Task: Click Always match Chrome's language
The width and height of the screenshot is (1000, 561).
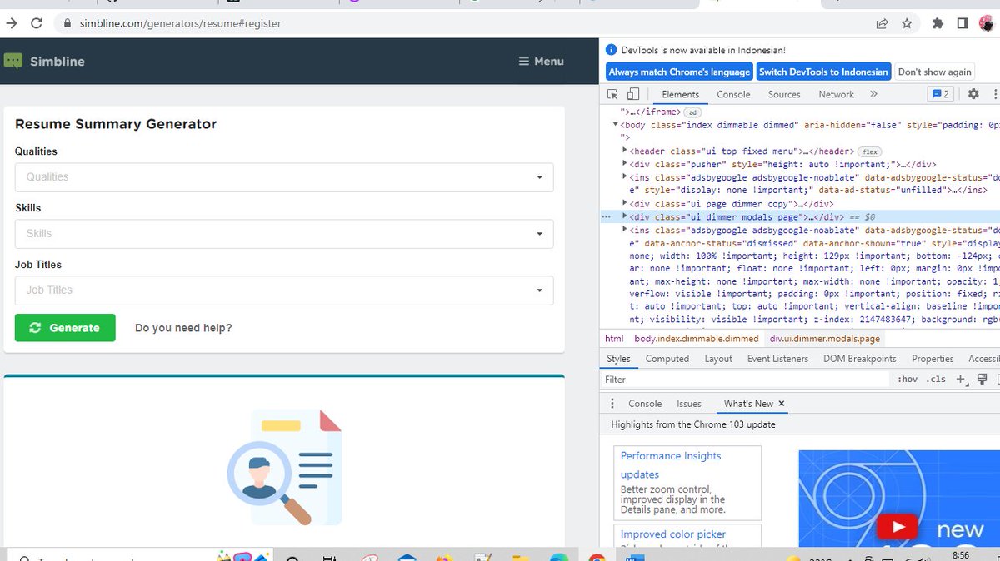Action: [x=679, y=72]
